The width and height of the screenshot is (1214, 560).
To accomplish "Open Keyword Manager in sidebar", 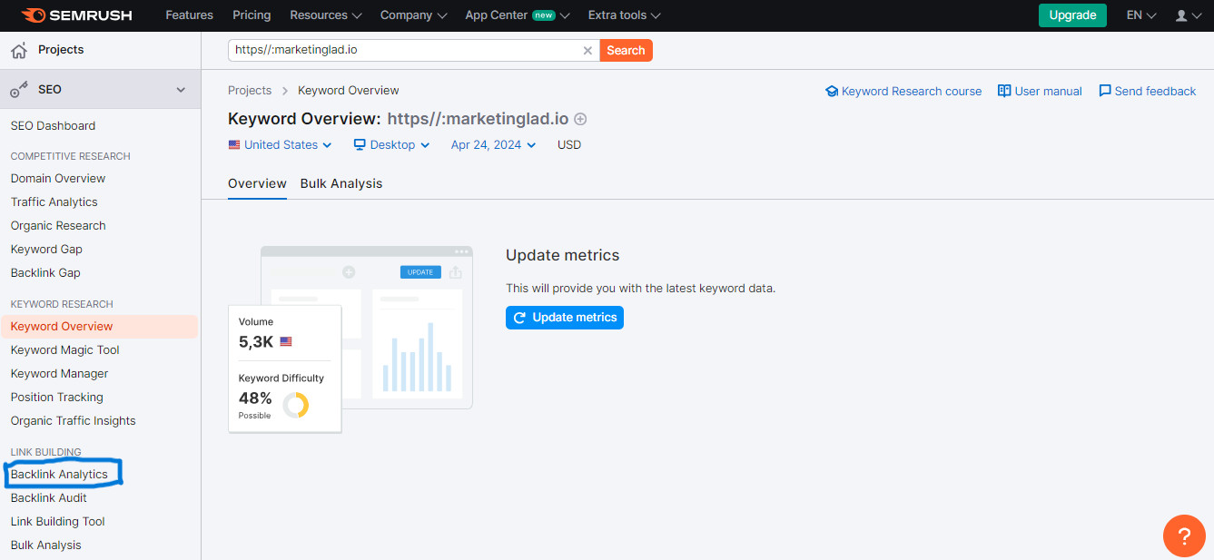I will (60, 374).
